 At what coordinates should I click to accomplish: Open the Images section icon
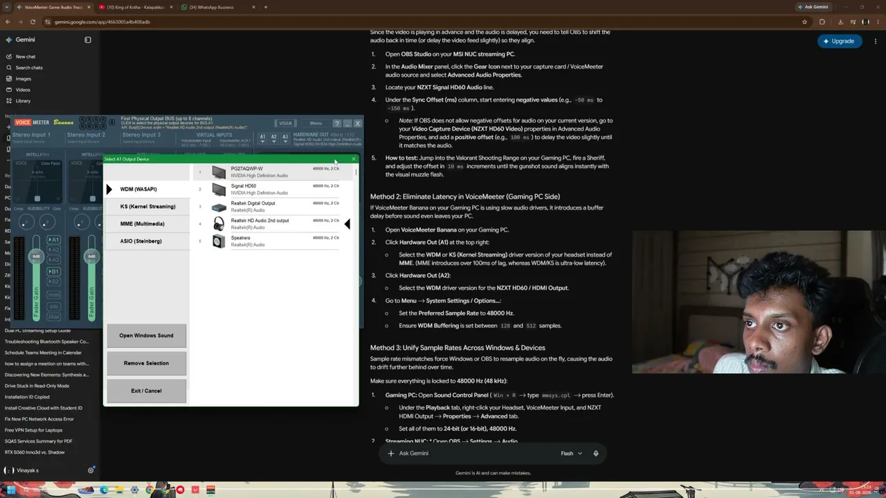coord(8,79)
